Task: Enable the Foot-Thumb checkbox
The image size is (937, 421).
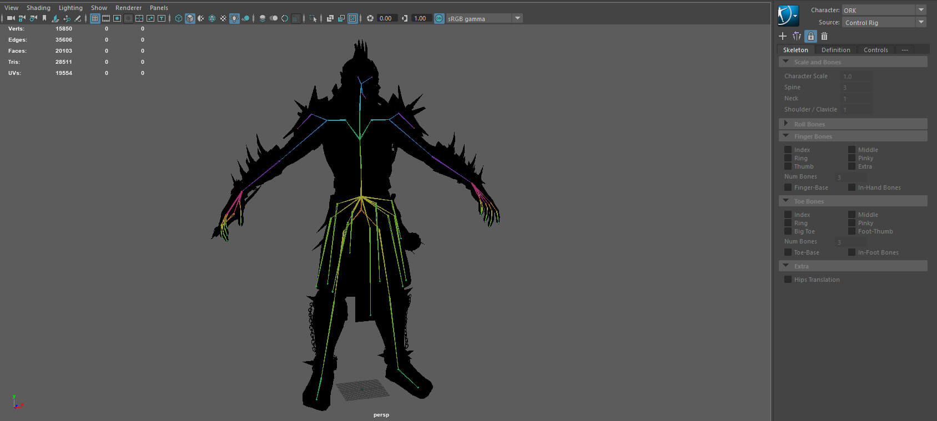Action: [852, 231]
